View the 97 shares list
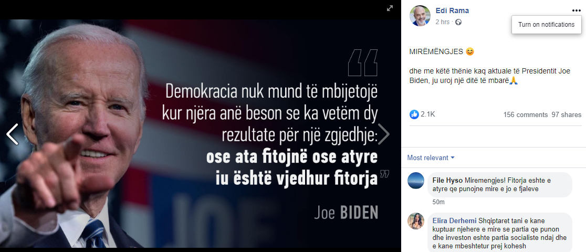The height and width of the screenshot is (252, 586). tap(567, 115)
